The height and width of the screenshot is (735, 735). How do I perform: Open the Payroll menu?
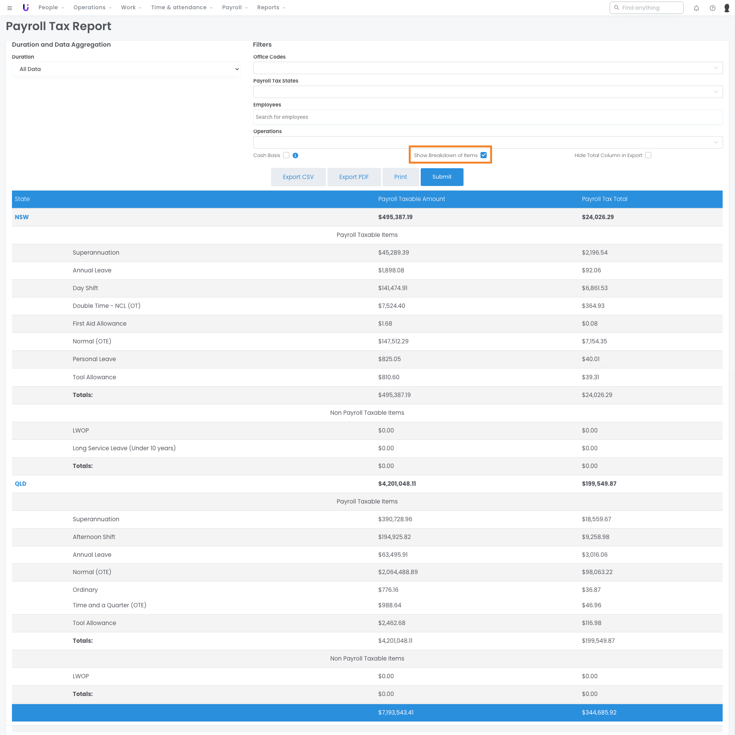234,8
